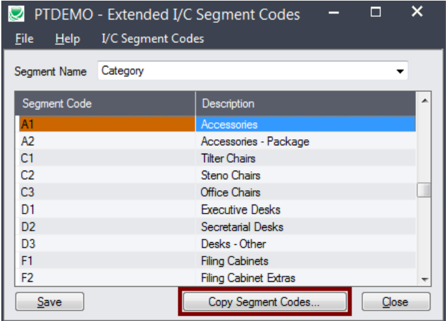Open the I/C Segment Codes menu
This screenshot has height=321, width=446.
pos(153,38)
